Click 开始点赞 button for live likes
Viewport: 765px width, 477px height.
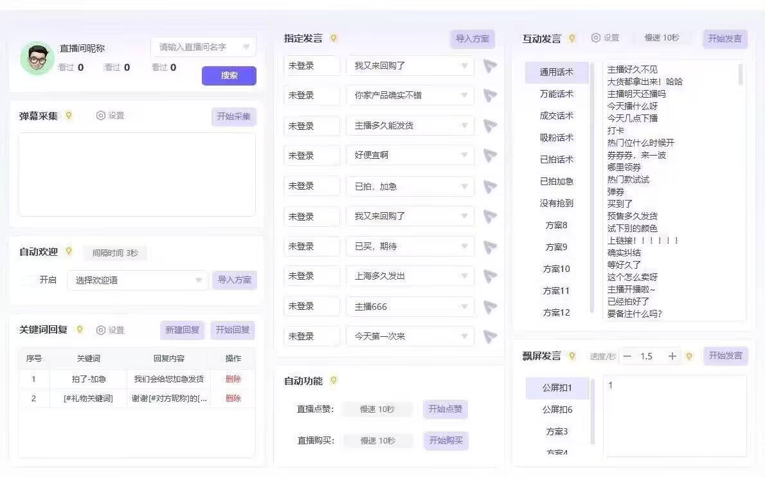[445, 409]
